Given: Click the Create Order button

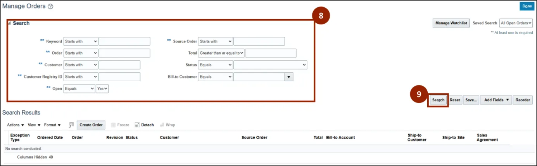Looking at the screenshot, I should pos(91,125).
